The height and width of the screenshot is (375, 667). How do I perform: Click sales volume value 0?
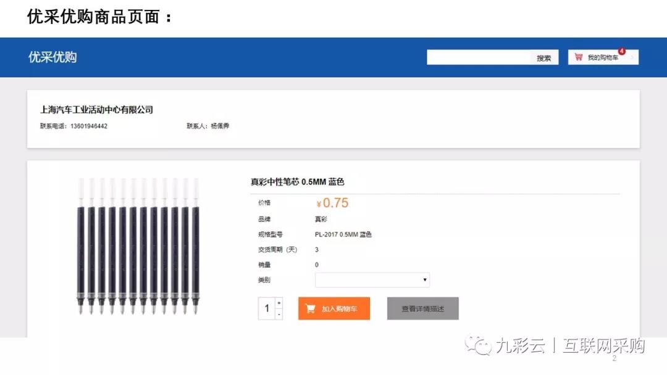point(316,265)
